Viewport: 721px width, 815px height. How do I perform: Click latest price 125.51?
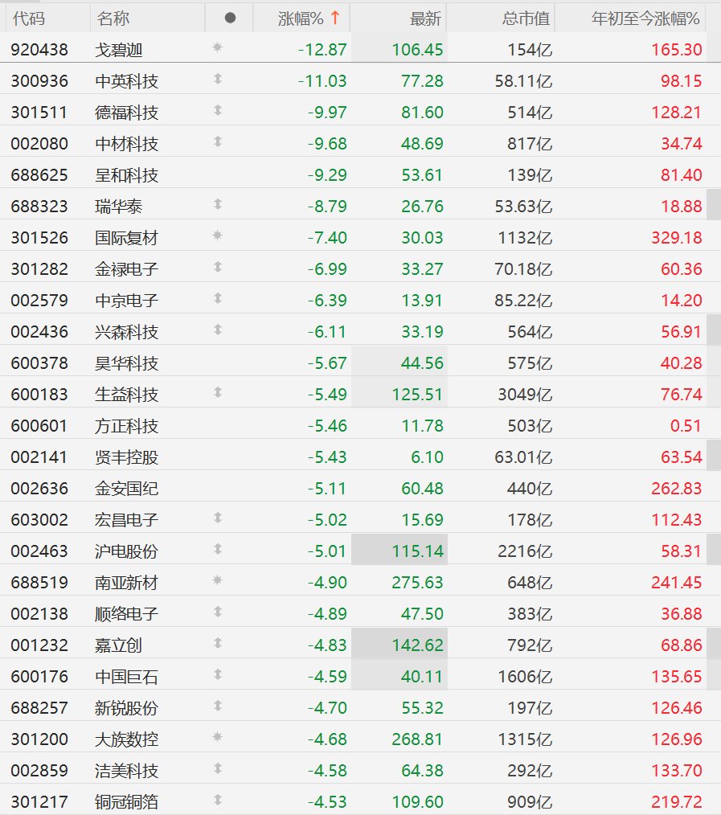(x=417, y=394)
